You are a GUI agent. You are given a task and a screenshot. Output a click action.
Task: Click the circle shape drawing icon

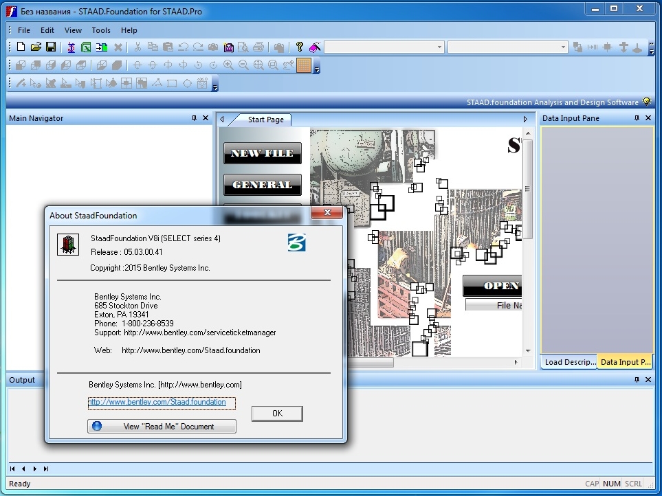pos(187,83)
